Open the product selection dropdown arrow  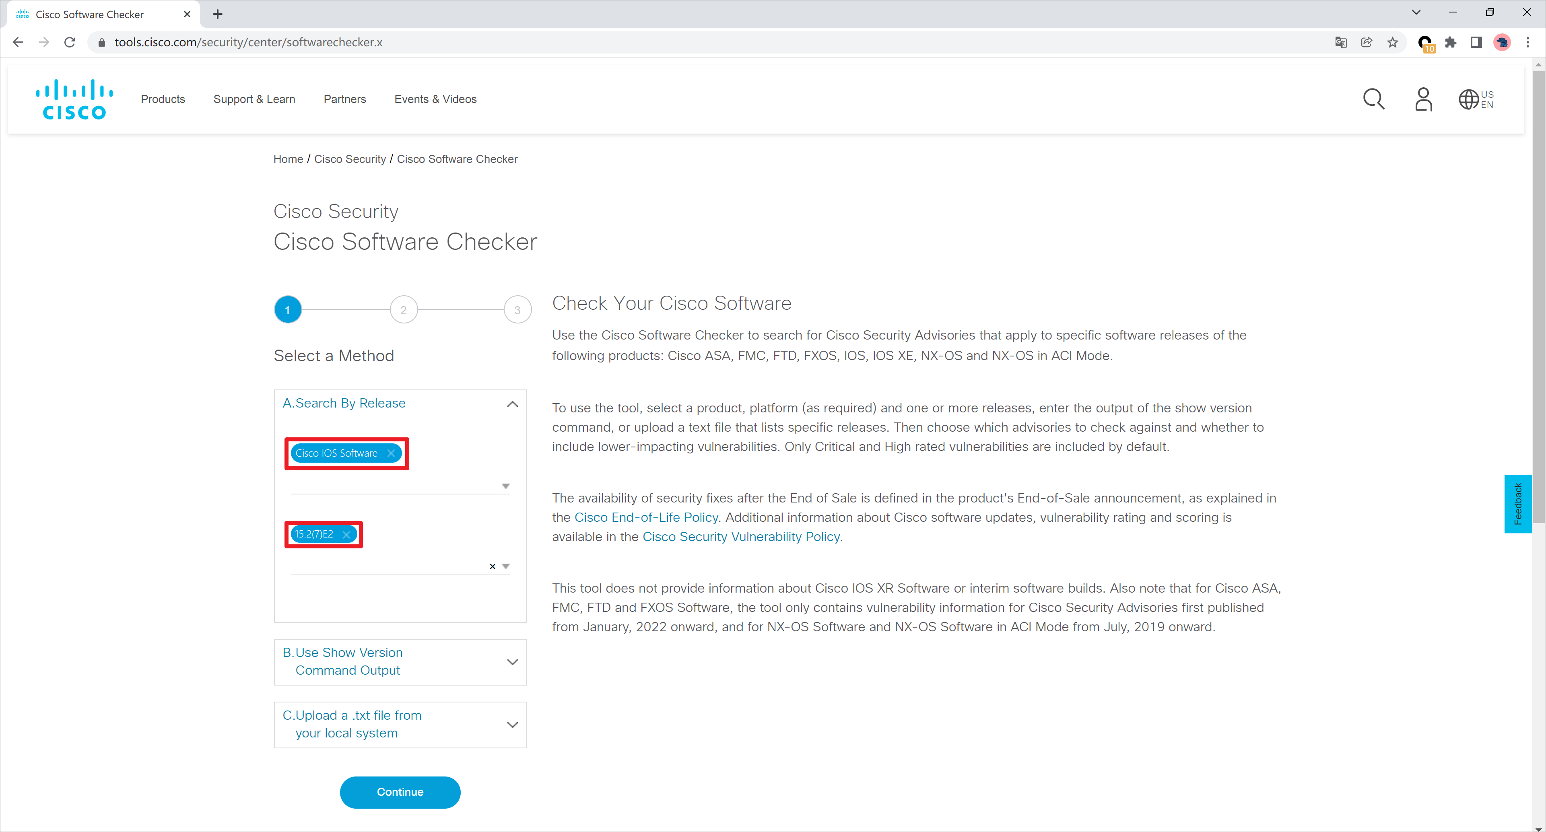pyautogui.click(x=505, y=486)
